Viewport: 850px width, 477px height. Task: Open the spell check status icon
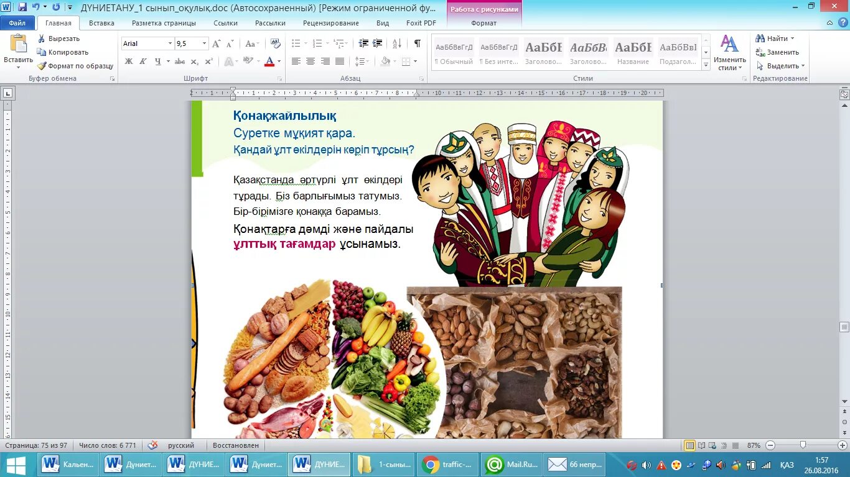(152, 445)
